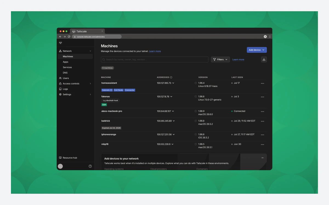Image resolution: width=329 pixels, height=205 pixels.
Task: Open browser three-dot menu
Action: pos(270,37)
